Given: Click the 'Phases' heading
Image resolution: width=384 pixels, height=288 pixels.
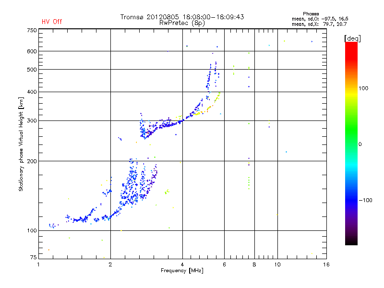Looking at the screenshot, I should [311, 14].
